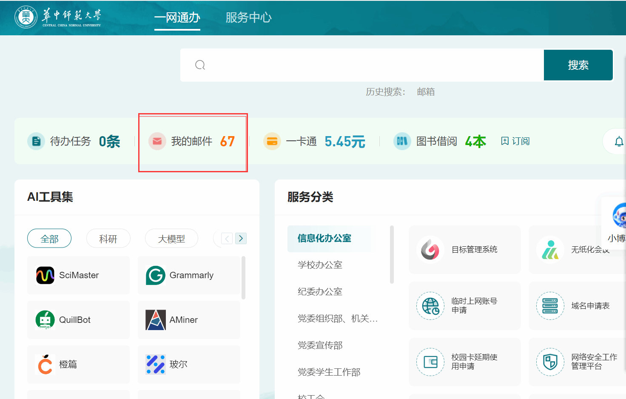Image resolution: width=626 pixels, height=399 pixels.
Task: Show next AI tool categories arrow
Action: 241,239
